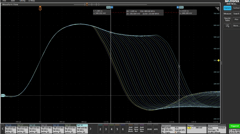Screen dimensions: 240x134
Task: Click the Add New Math button
Action: 130,129
